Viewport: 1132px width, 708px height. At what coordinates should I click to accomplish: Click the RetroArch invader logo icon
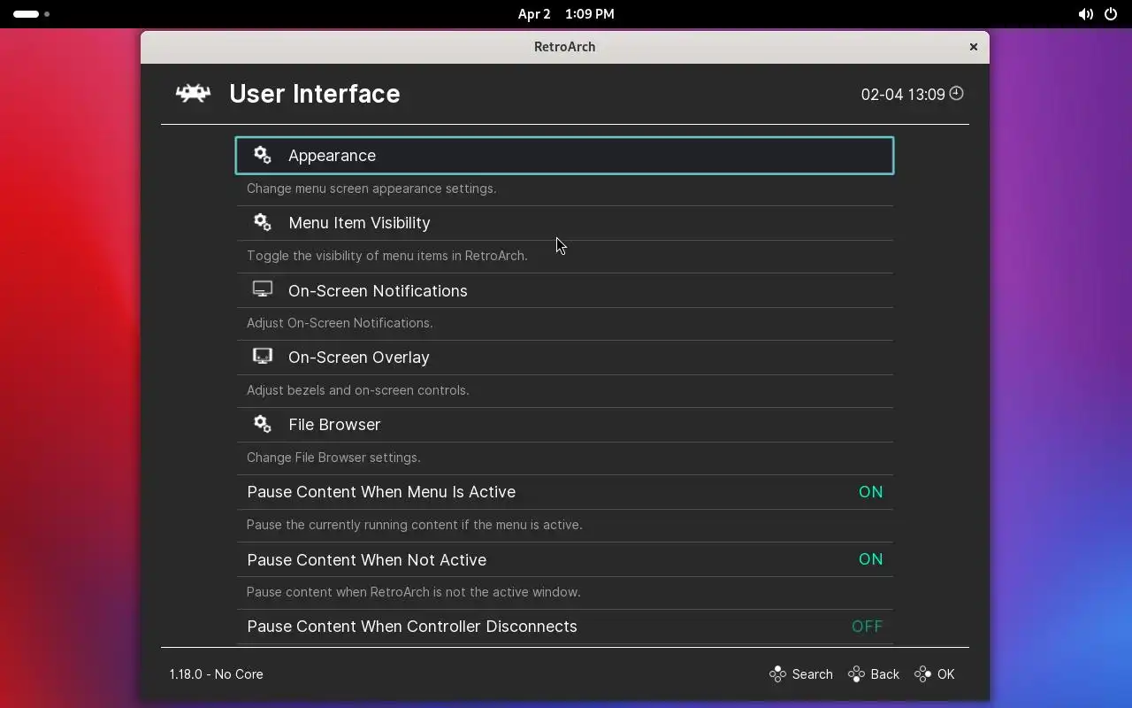point(193,93)
